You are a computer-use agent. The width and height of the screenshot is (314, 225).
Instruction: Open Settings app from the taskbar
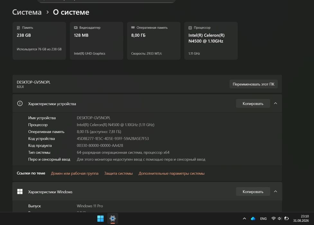112,218
